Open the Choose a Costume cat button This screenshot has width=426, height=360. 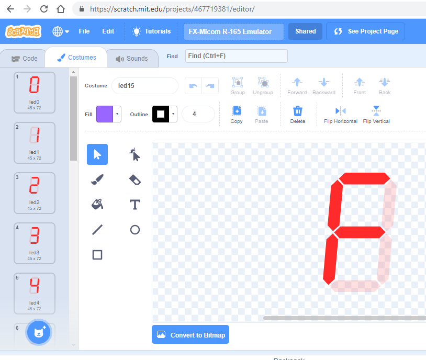(x=39, y=332)
